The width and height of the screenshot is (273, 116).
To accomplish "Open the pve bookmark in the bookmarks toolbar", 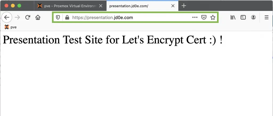I will coord(10,27).
